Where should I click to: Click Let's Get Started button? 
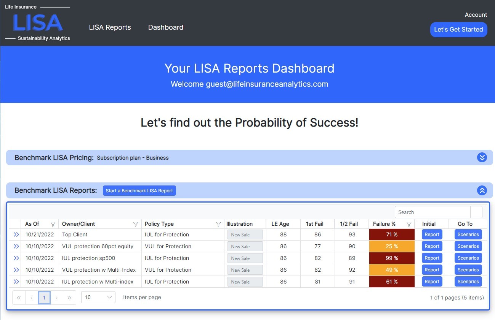point(458,30)
